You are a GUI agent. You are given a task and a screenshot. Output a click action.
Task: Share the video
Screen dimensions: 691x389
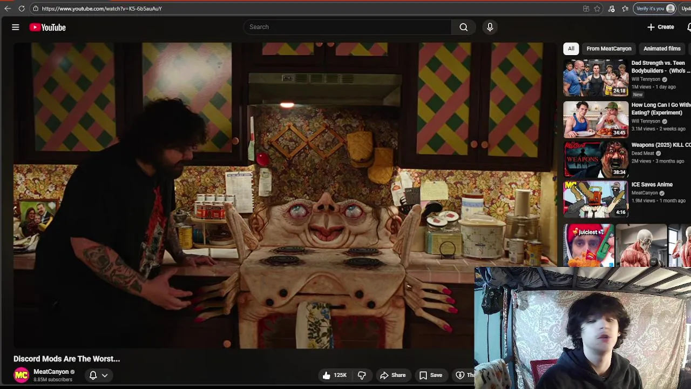pyautogui.click(x=392, y=375)
